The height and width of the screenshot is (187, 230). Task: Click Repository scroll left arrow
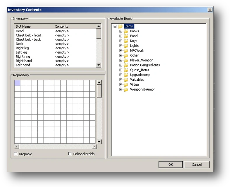tap(17, 147)
